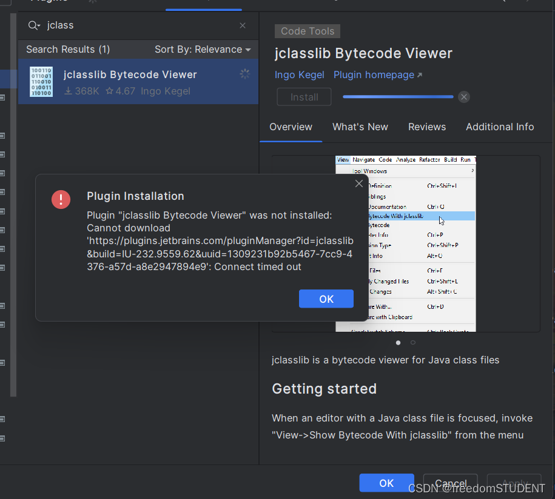
Task: Confirm the error with the OK button
Action: click(326, 299)
